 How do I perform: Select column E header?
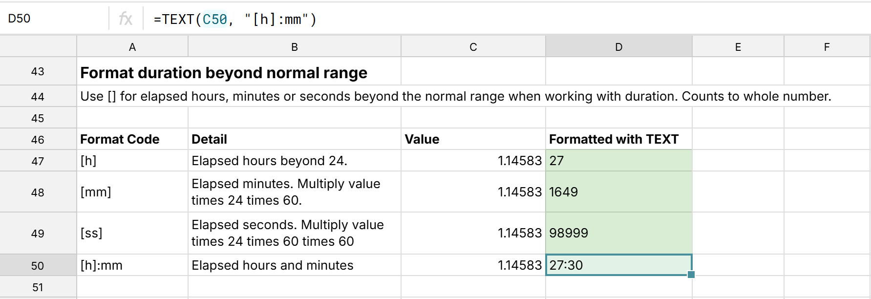click(738, 47)
